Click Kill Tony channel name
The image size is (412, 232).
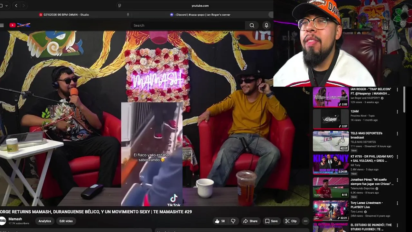[355, 165]
